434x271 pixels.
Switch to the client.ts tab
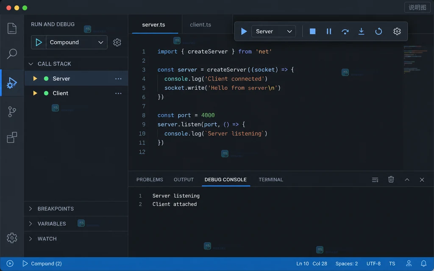point(200,25)
